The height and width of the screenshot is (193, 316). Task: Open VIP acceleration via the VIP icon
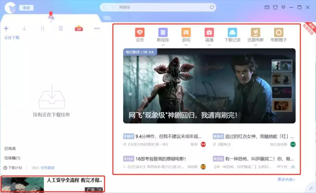point(78,28)
